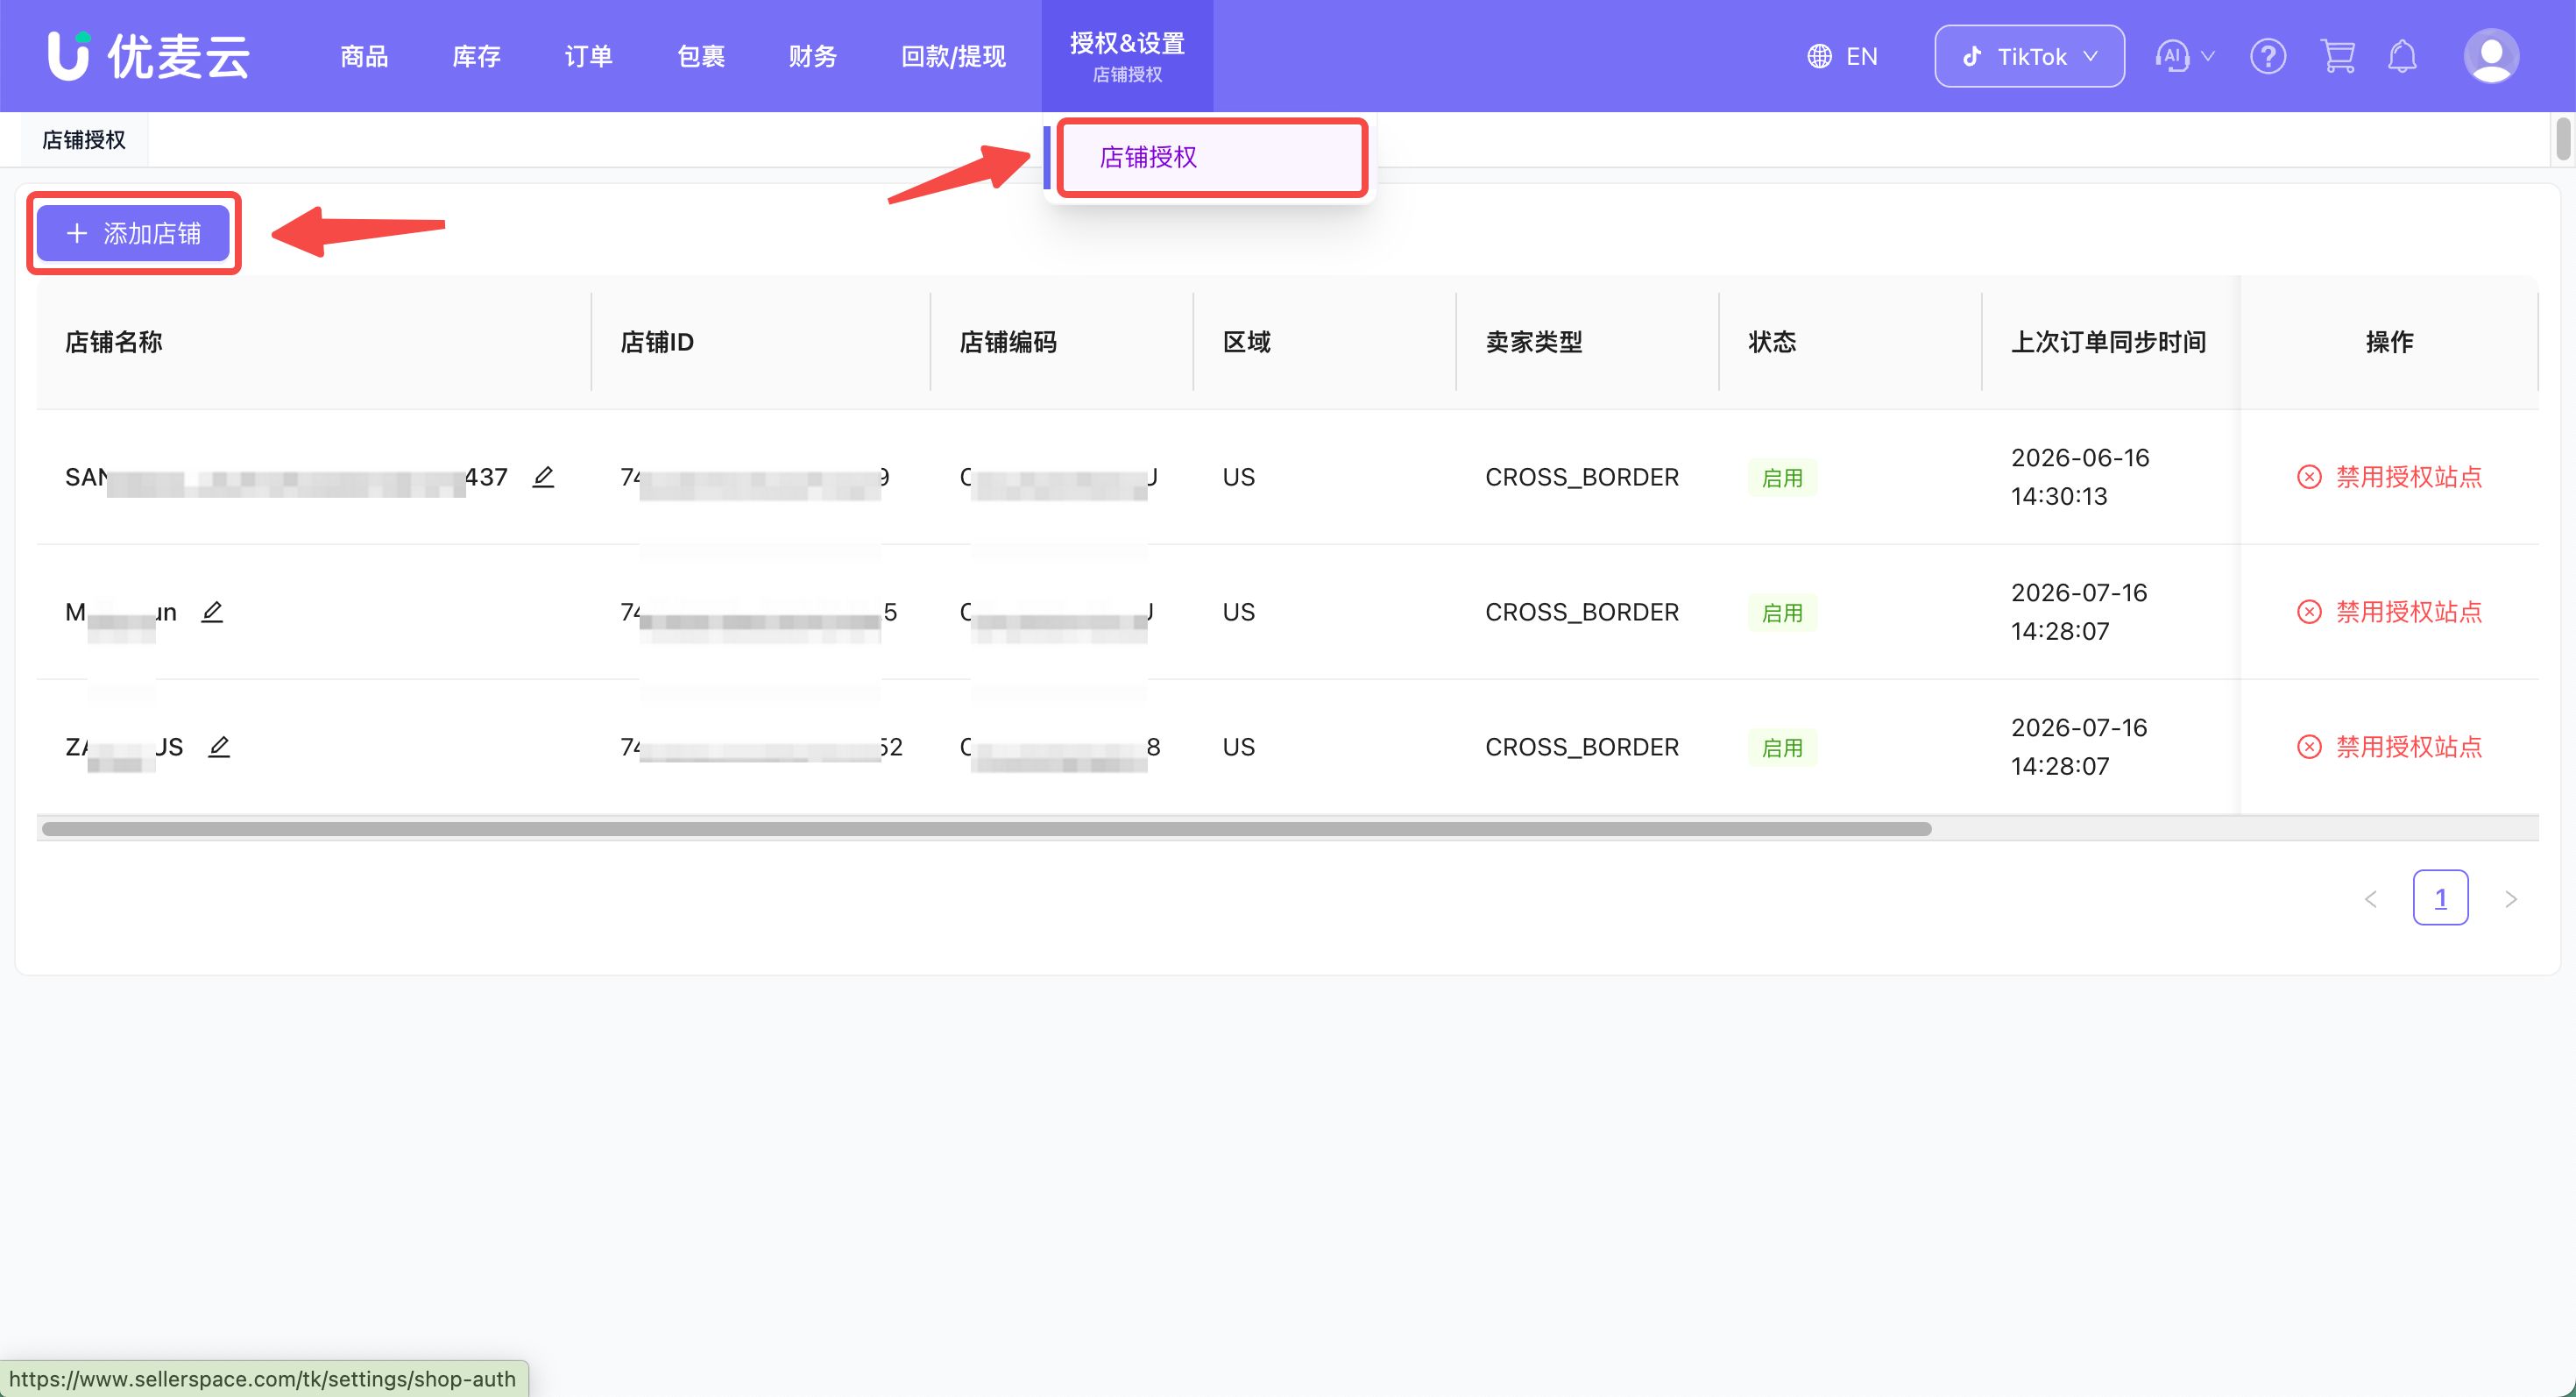
Task: Go to the previous page arrow
Action: click(x=2371, y=898)
